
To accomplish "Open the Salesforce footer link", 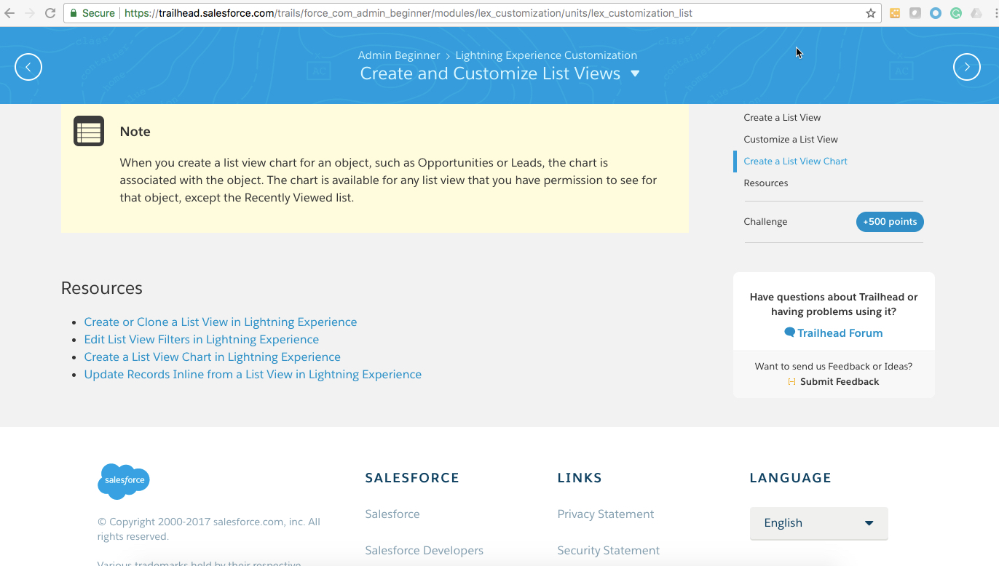I will click(x=392, y=514).
